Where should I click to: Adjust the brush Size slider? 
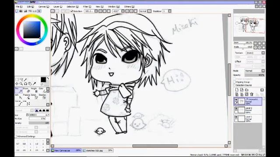click(39, 115)
